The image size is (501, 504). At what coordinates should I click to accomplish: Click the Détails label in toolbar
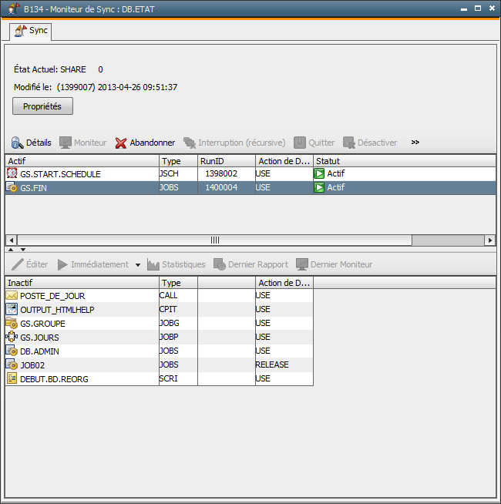click(39, 143)
